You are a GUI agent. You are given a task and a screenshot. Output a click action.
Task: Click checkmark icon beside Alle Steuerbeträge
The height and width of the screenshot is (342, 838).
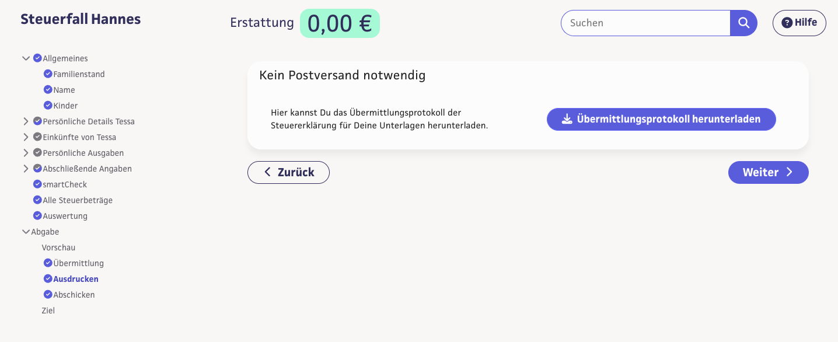pos(37,200)
